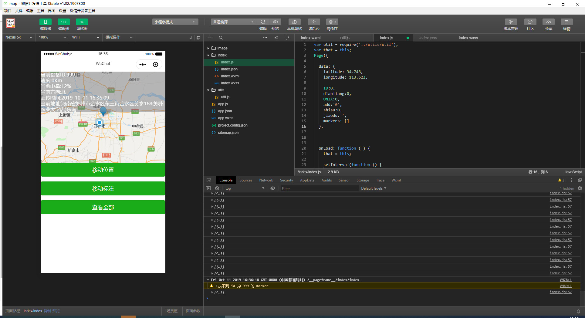
Task: Toggle the debugger panel button
Action: tap(82, 22)
